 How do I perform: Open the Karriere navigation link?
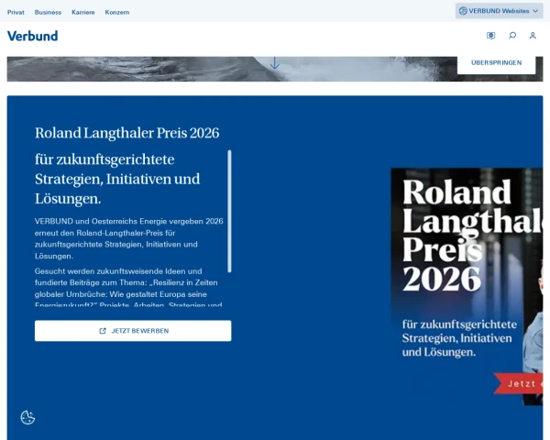(x=83, y=12)
